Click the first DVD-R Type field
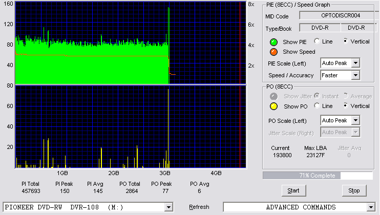Image resolution: width=380 pixels, height=215 pixels. tap(320, 28)
